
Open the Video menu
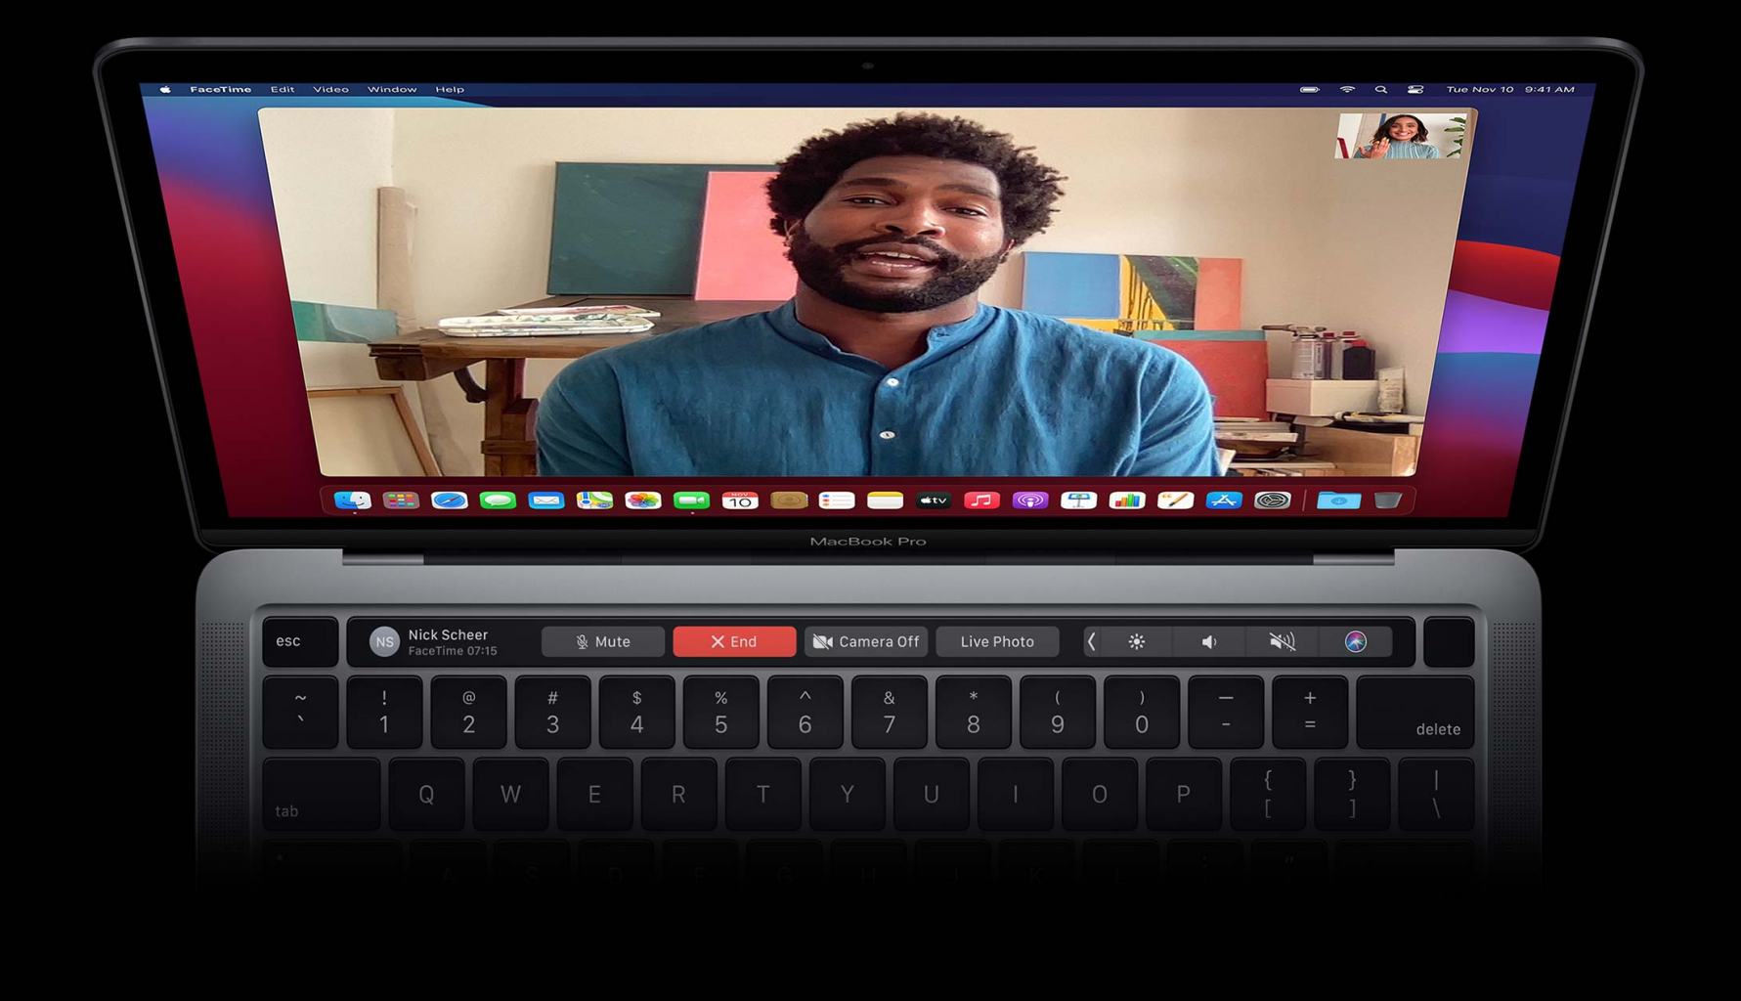tap(330, 89)
